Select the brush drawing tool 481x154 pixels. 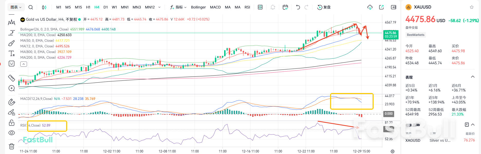12,43
